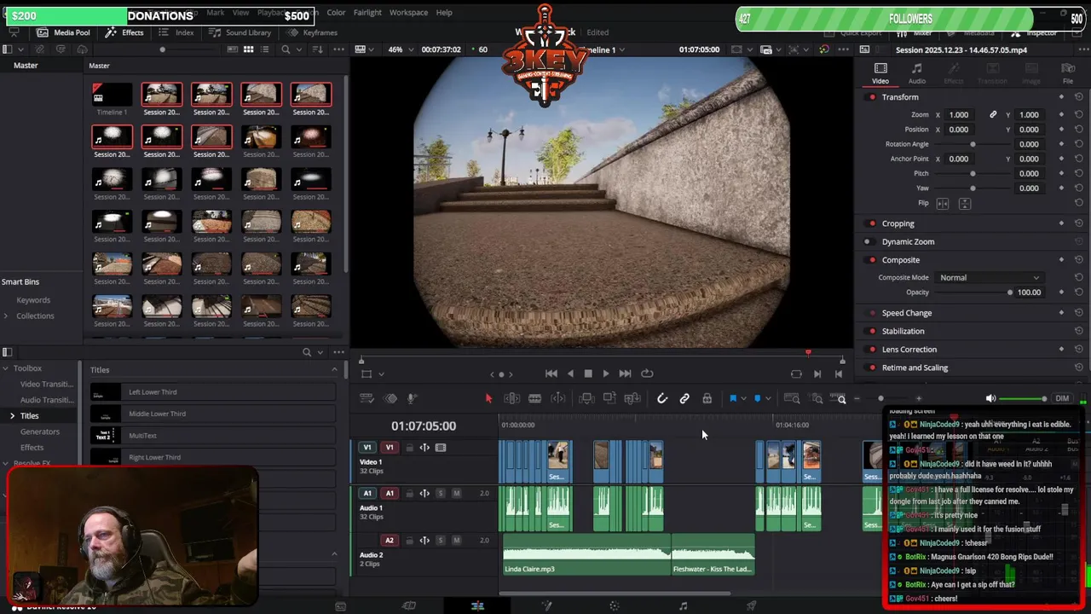Open Timeline View Options icon
The height and width of the screenshot is (614, 1091).
pyautogui.click(x=367, y=398)
